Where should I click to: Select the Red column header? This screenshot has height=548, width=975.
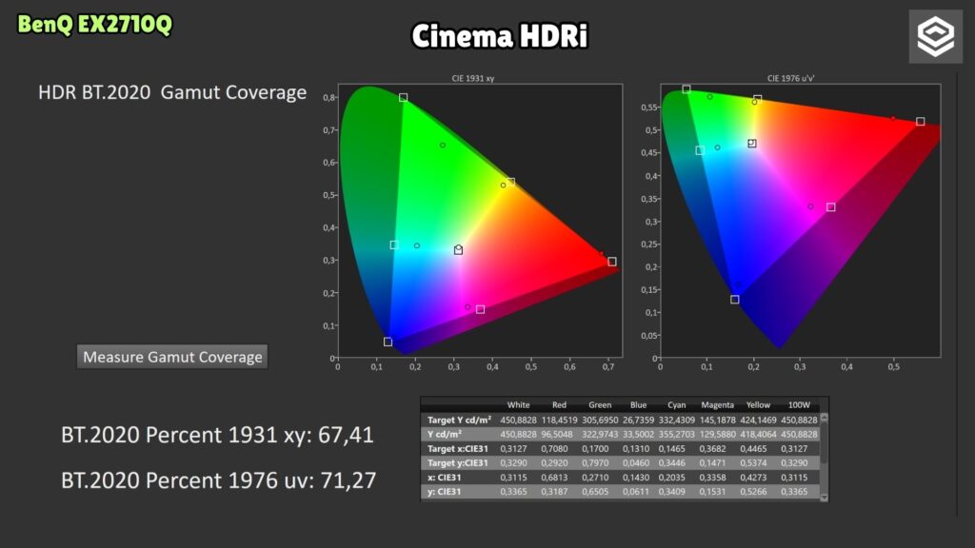click(559, 405)
